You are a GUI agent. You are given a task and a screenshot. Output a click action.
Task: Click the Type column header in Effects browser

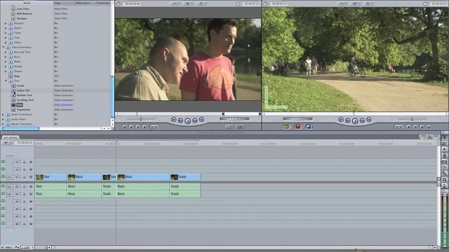point(64,3)
